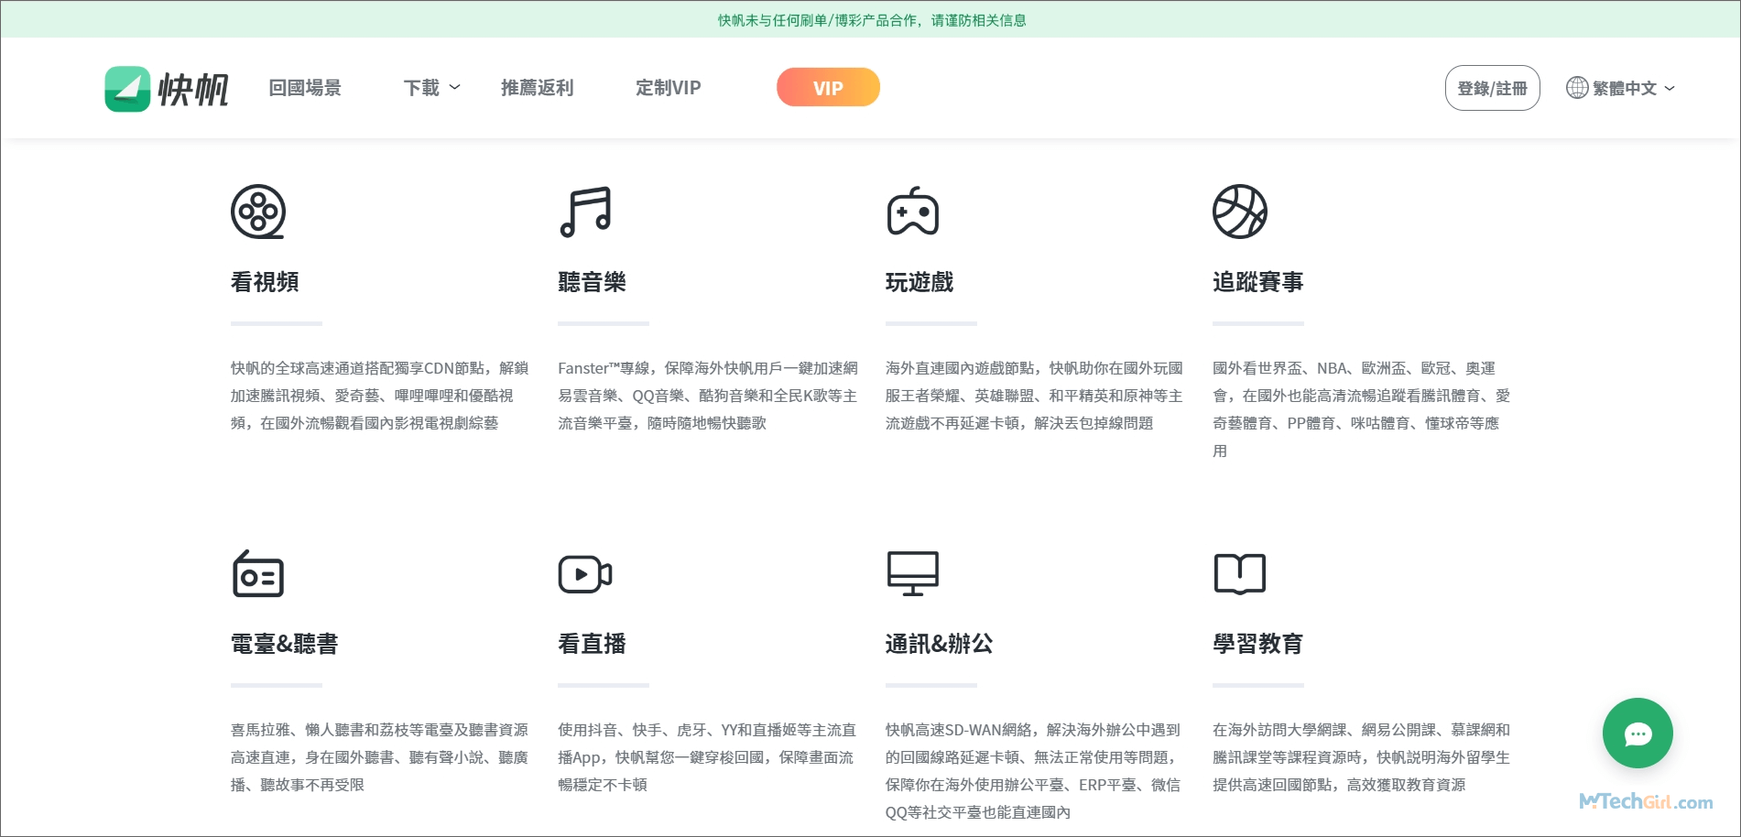This screenshot has height=837, width=1741.
Task: Click the video play icon above 看直播
Action: (x=585, y=573)
